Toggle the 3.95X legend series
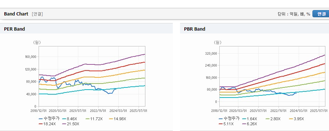This screenshot has height=131, width=329. (297, 119)
